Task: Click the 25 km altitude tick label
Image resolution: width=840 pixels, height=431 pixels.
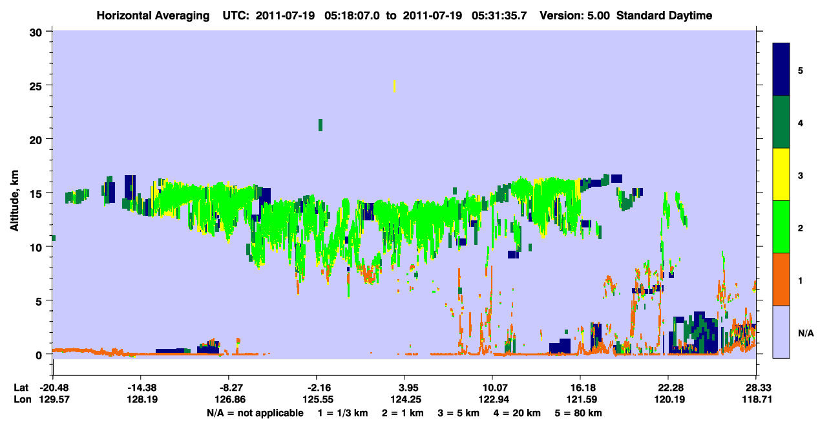Action: (x=36, y=85)
